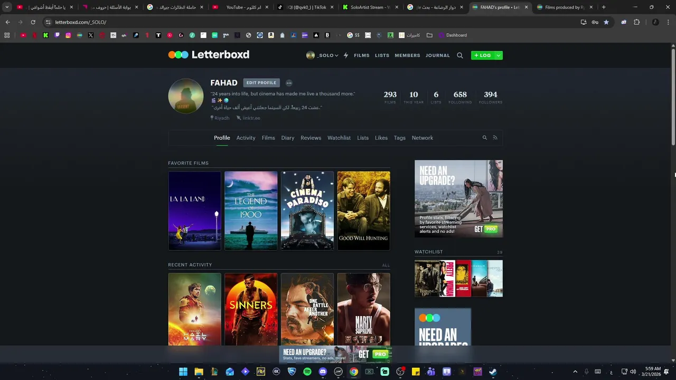Viewport: 676px width, 380px height.
Task: Switch to the Reviews profile tab
Action: point(311,138)
